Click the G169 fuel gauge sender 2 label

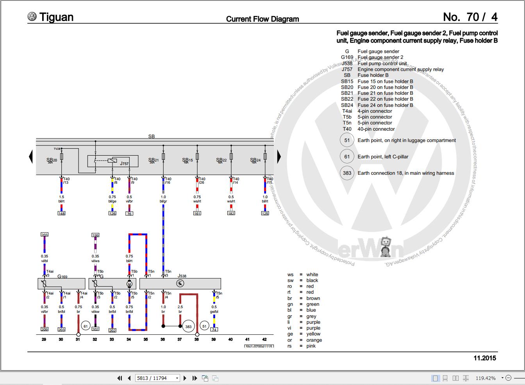coord(62,277)
